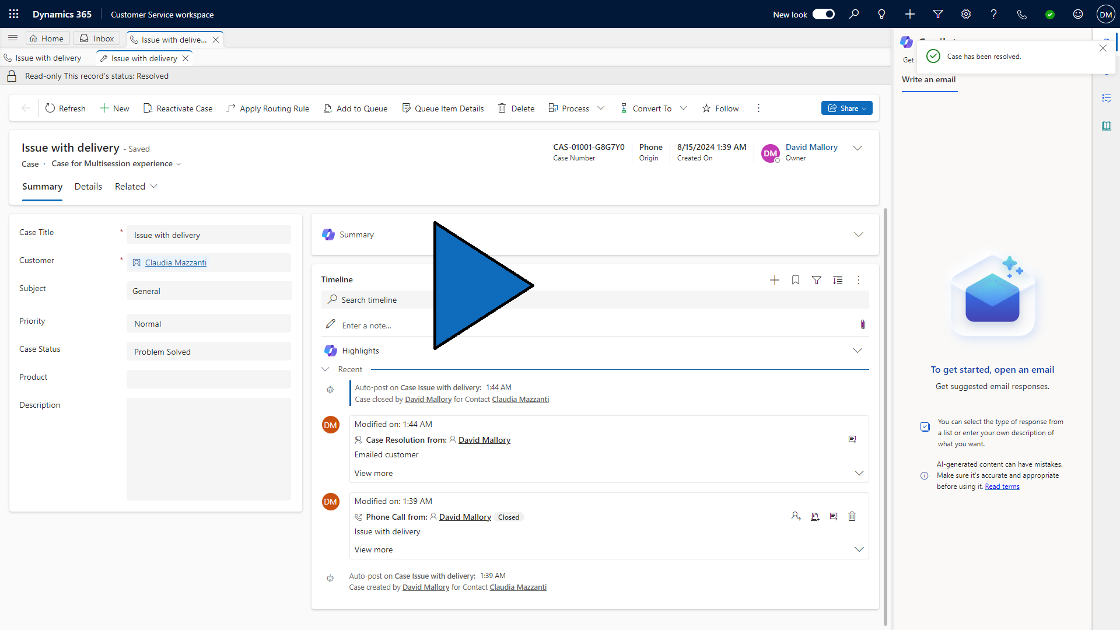This screenshot has width=1120, height=630.
Task: Toggle the Summary section expander
Action: 859,234
